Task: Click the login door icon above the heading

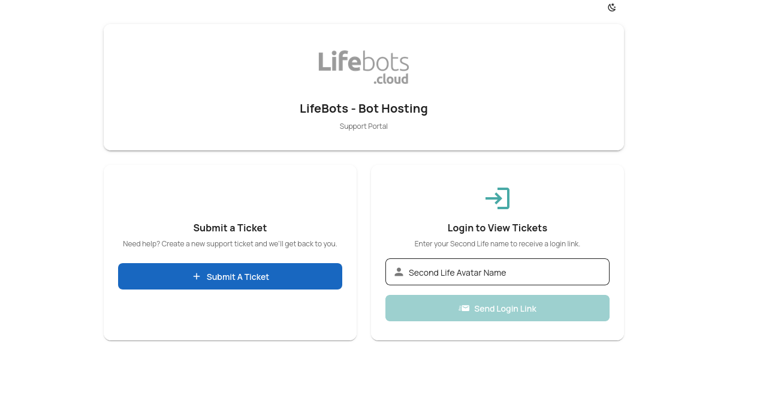Action: pyautogui.click(x=497, y=198)
